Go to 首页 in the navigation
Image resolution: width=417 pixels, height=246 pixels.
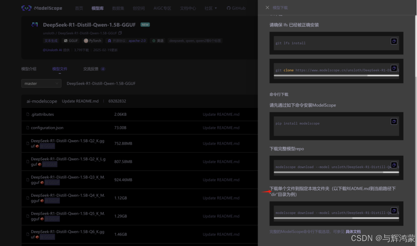tap(79, 8)
